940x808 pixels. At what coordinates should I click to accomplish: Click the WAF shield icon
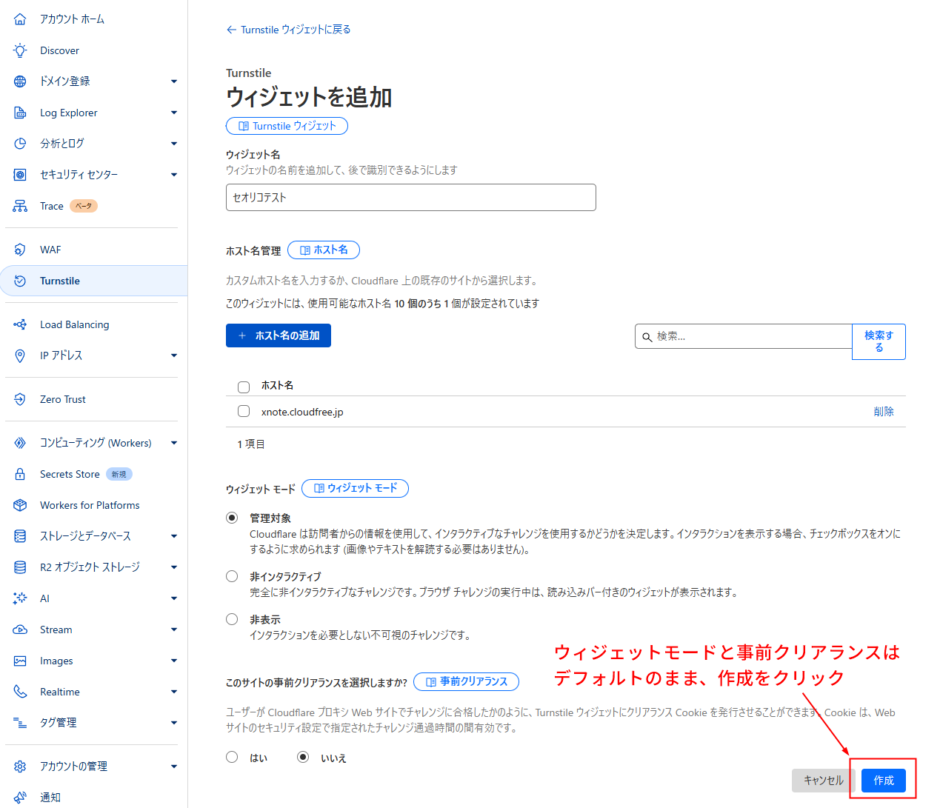click(20, 250)
